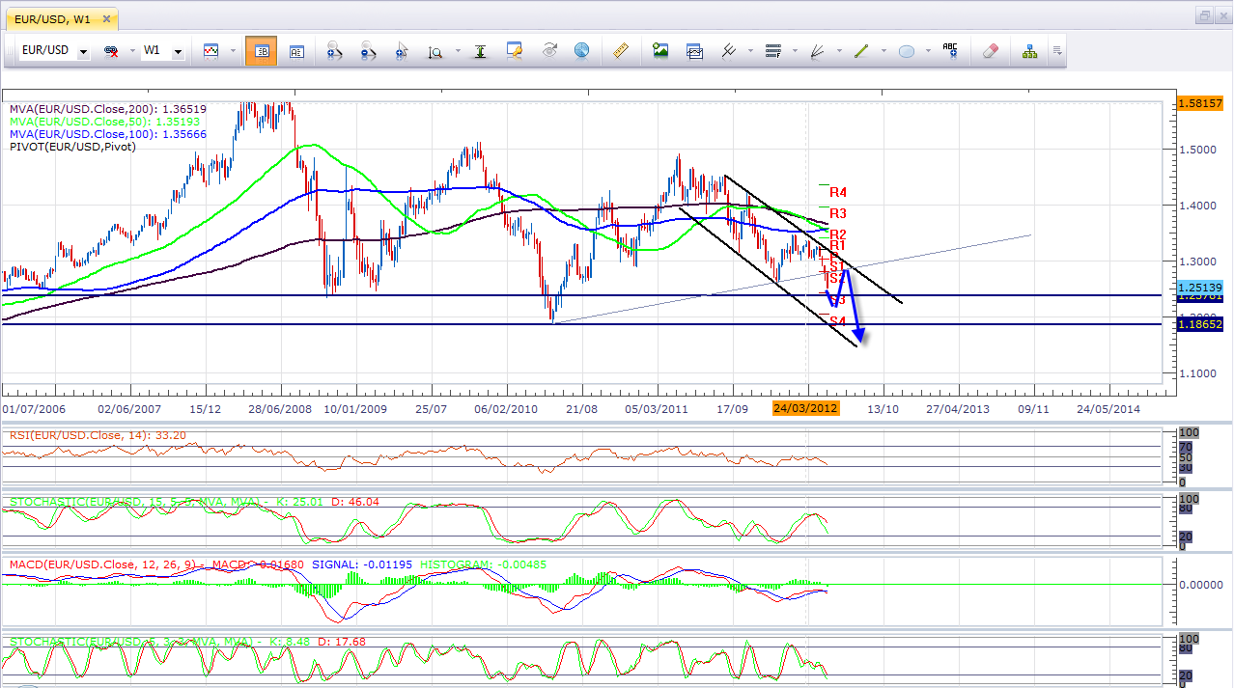1234x688 pixels.
Task: Click the eye visibility icon in toolbar
Action: point(549,51)
